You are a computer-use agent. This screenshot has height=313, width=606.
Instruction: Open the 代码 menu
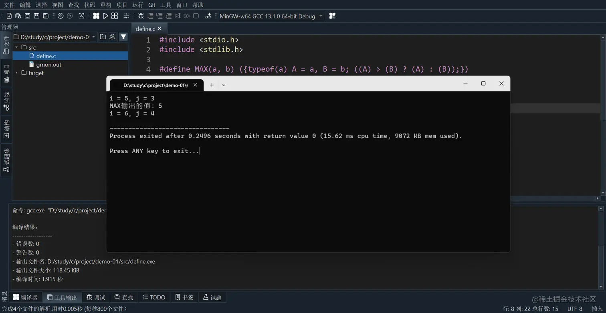(x=90, y=5)
